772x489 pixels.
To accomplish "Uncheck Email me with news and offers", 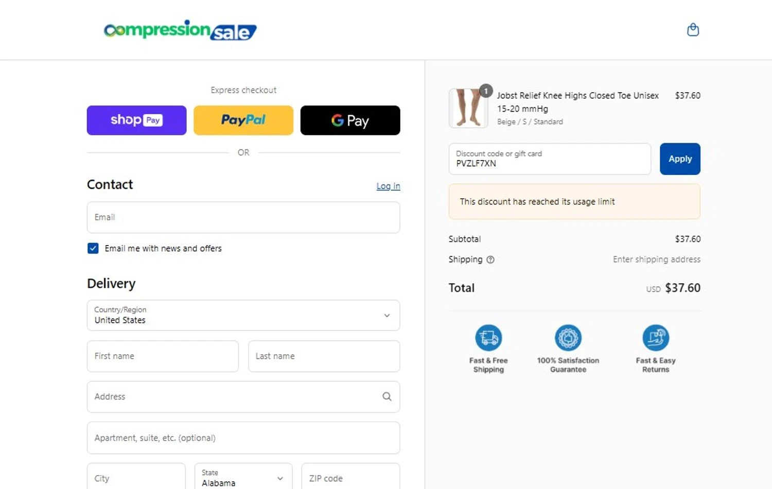I will (93, 249).
